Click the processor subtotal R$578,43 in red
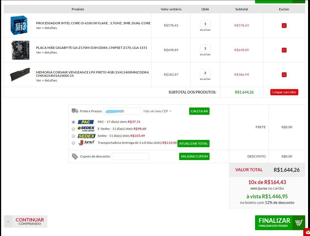The height and width of the screenshot is (236, 310). tap(242, 25)
